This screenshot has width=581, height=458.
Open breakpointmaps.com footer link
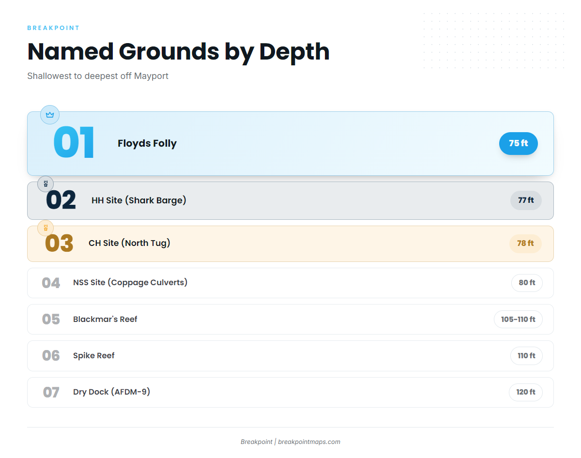pos(309,442)
